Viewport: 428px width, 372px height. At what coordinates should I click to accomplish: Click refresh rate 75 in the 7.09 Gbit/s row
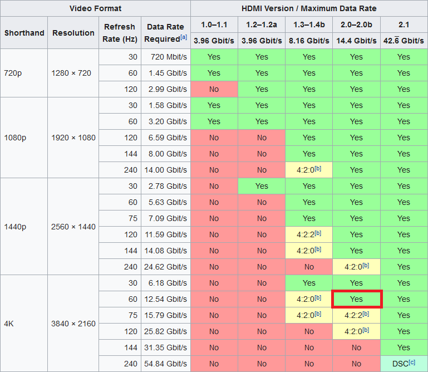pyautogui.click(x=120, y=218)
